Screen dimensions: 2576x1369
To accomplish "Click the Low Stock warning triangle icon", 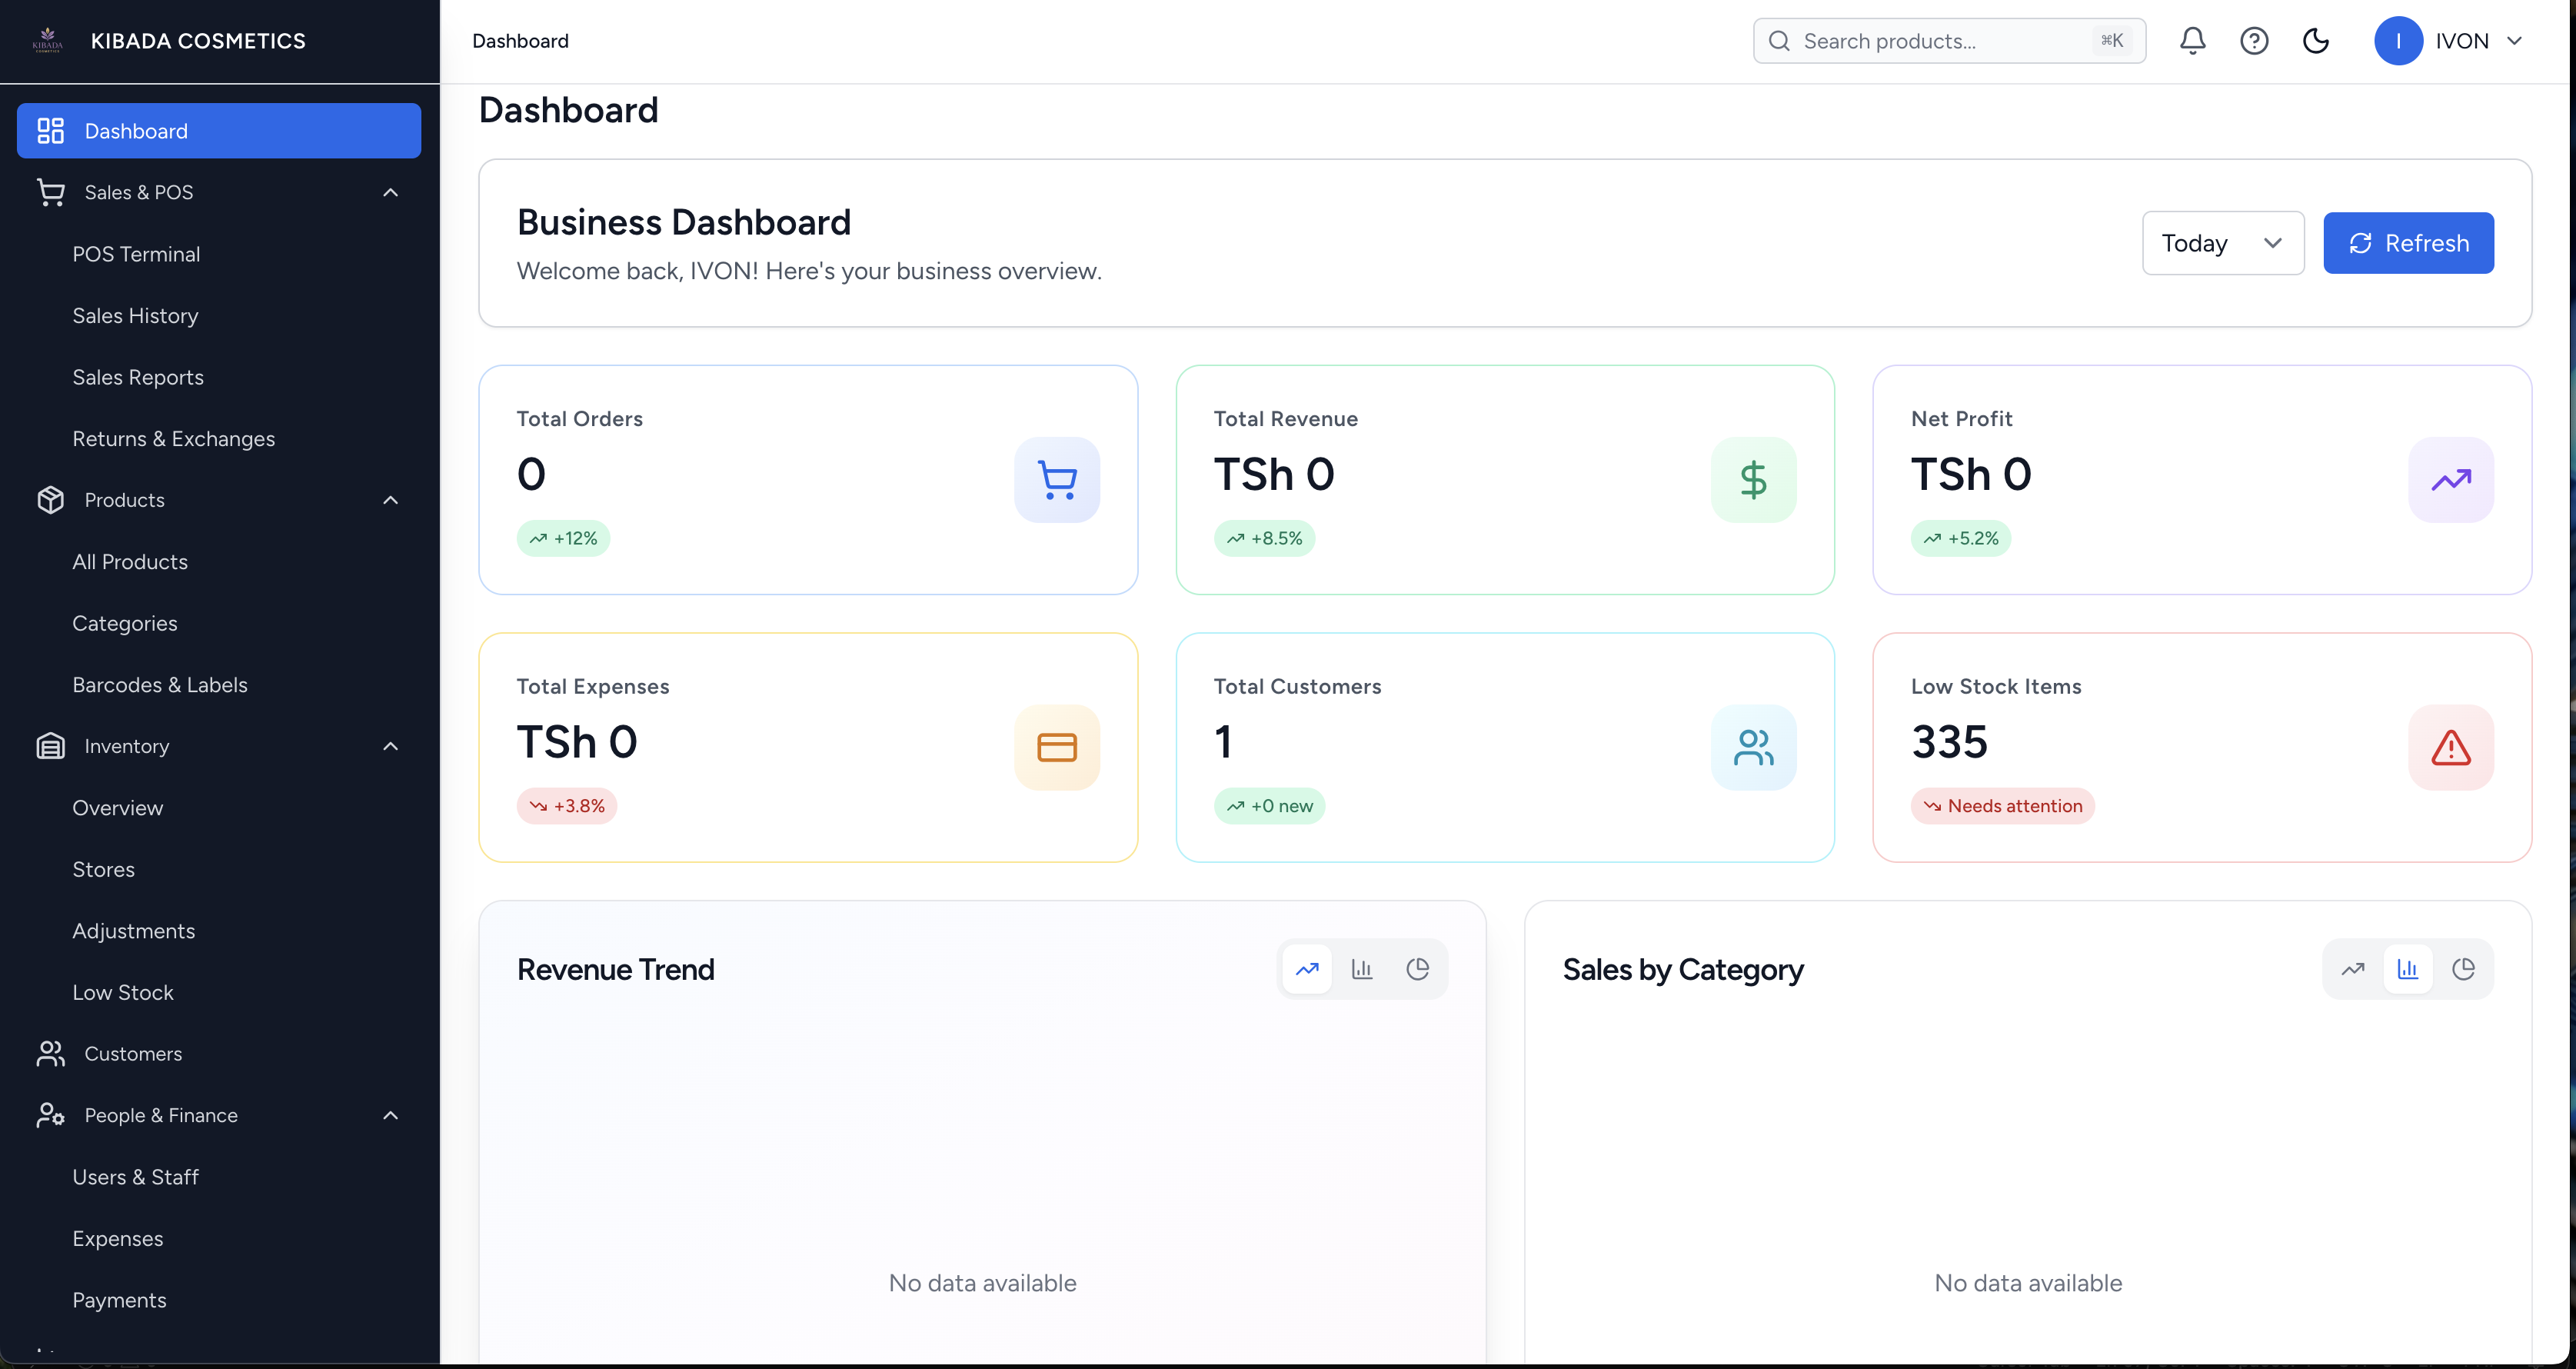I will 2450,748.
